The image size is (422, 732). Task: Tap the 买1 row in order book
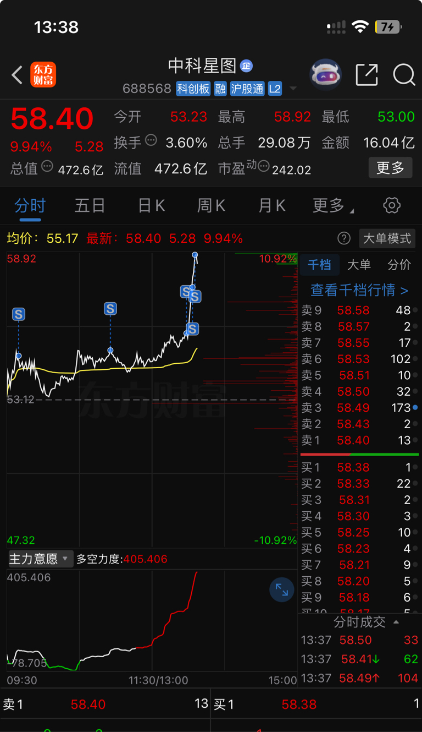359,467
